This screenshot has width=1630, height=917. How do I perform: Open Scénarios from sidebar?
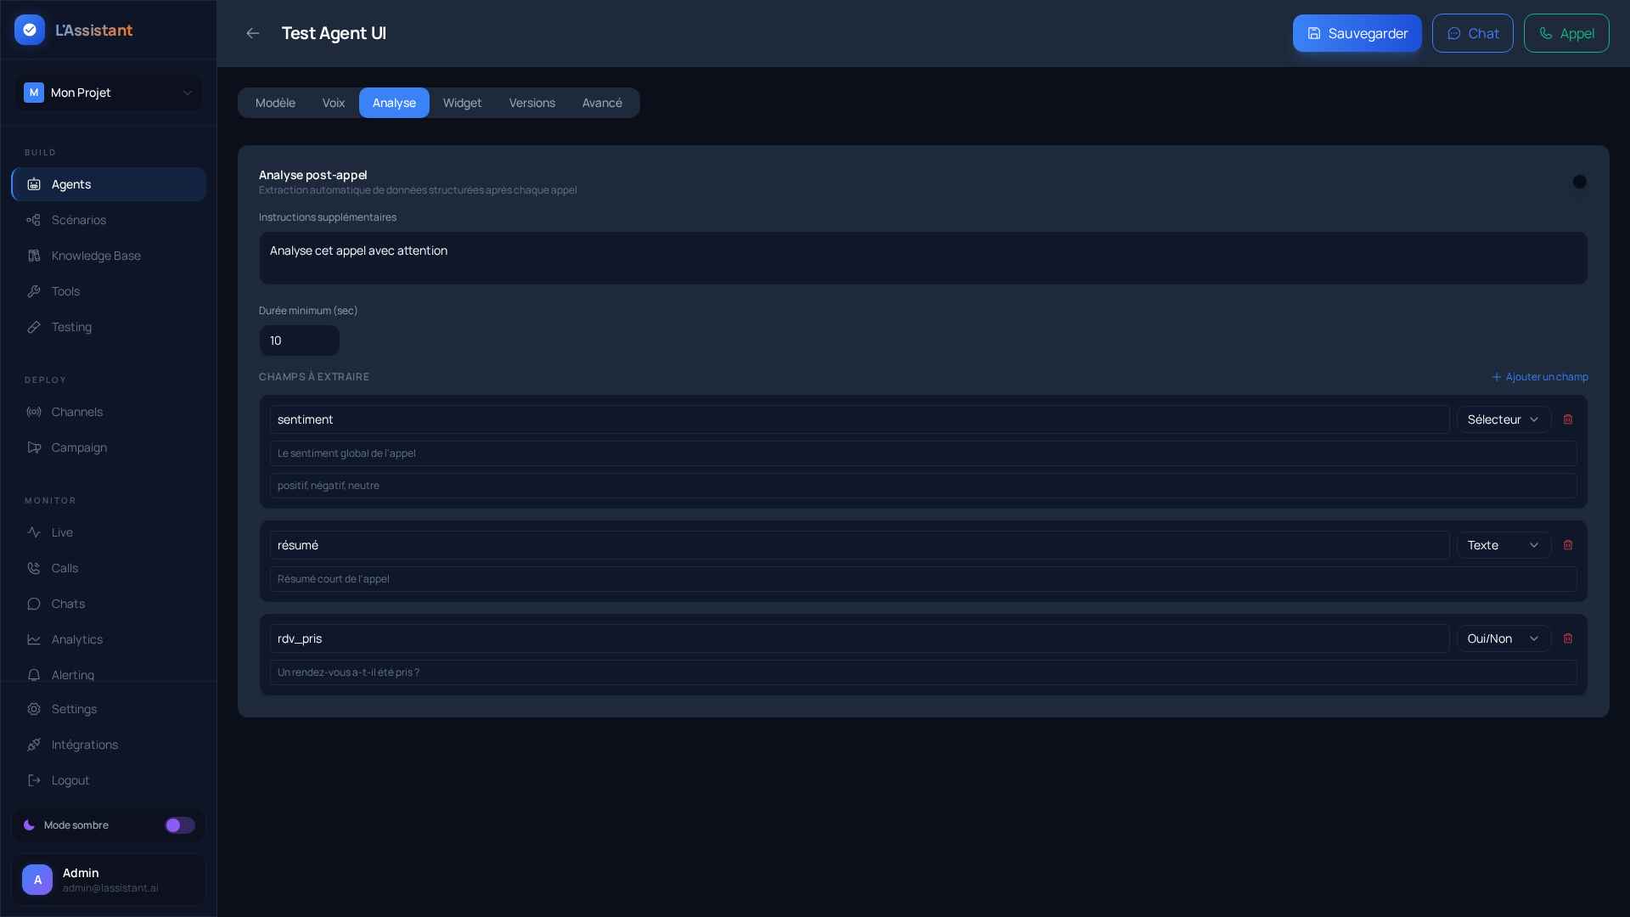click(78, 220)
